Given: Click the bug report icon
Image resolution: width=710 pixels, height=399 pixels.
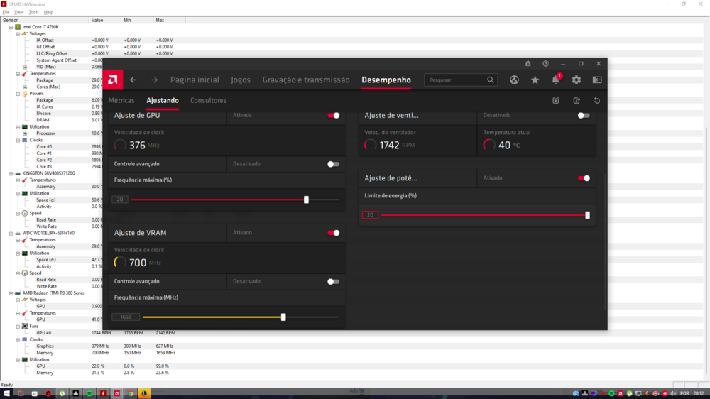Looking at the screenshot, I should coord(528,64).
